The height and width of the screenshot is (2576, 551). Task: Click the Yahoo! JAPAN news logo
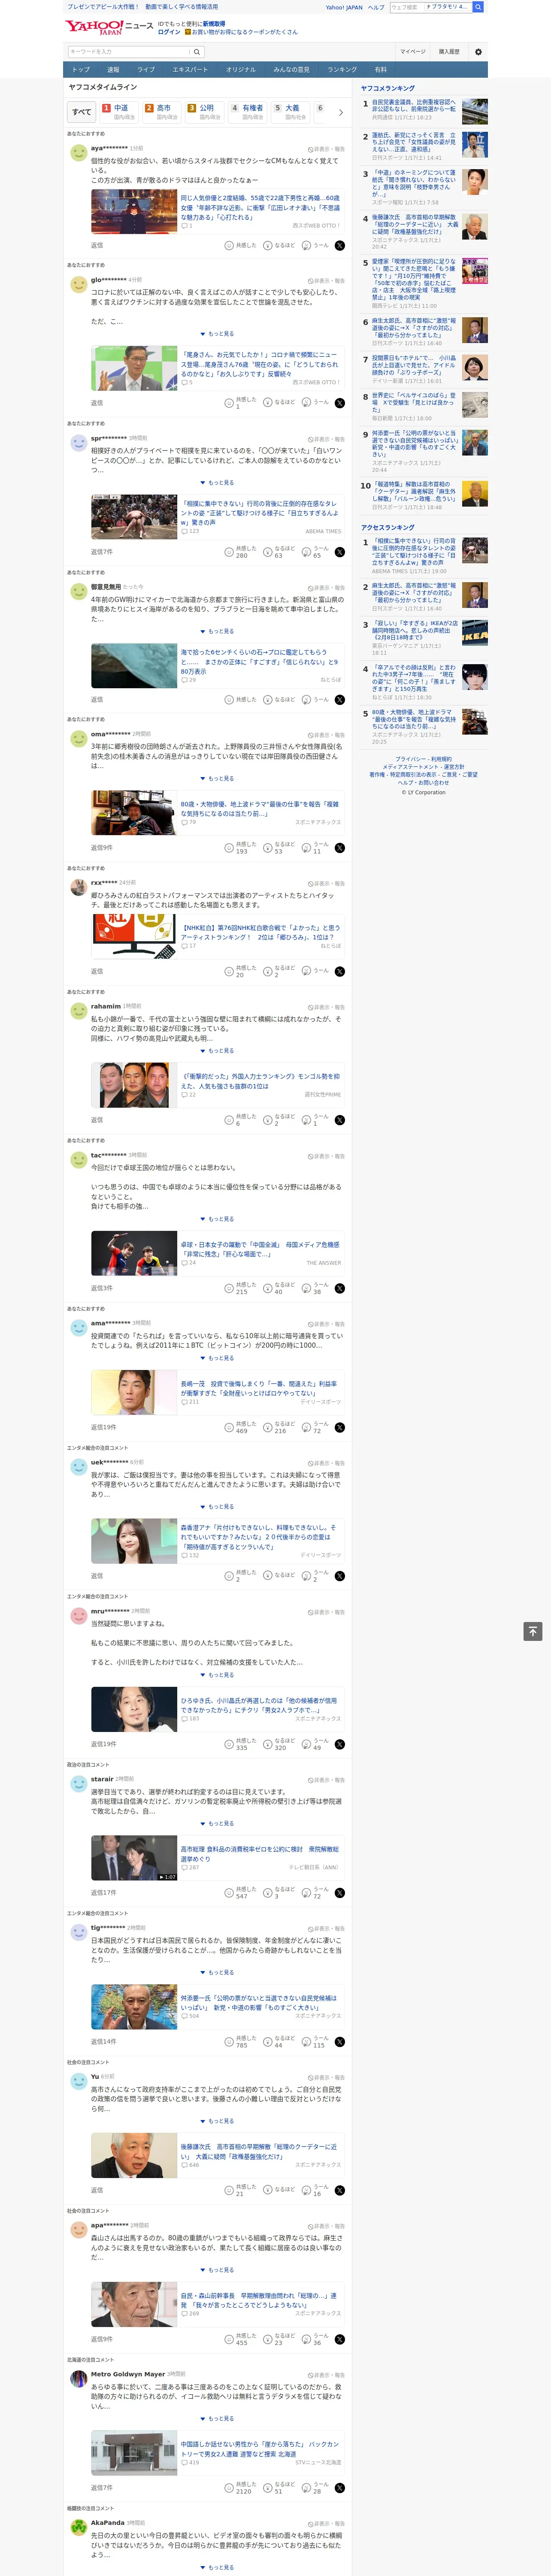pyautogui.click(x=108, y=27)
